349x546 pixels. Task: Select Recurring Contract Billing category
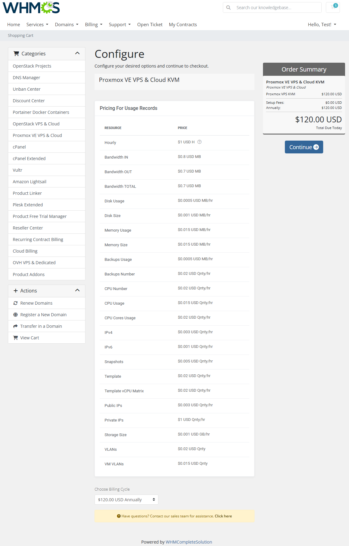click(x=47, y=240)
